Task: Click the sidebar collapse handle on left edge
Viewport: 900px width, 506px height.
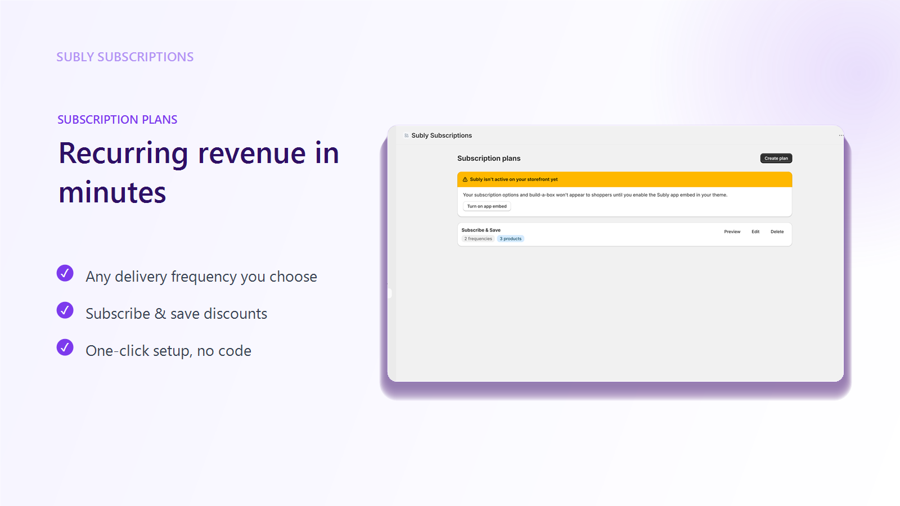Action: coord(390,293)
